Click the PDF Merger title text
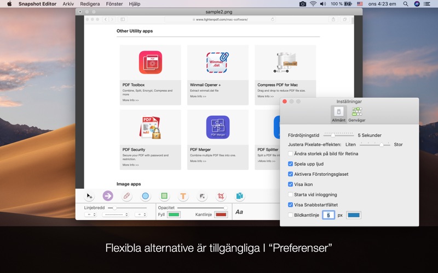 point(200,150)
